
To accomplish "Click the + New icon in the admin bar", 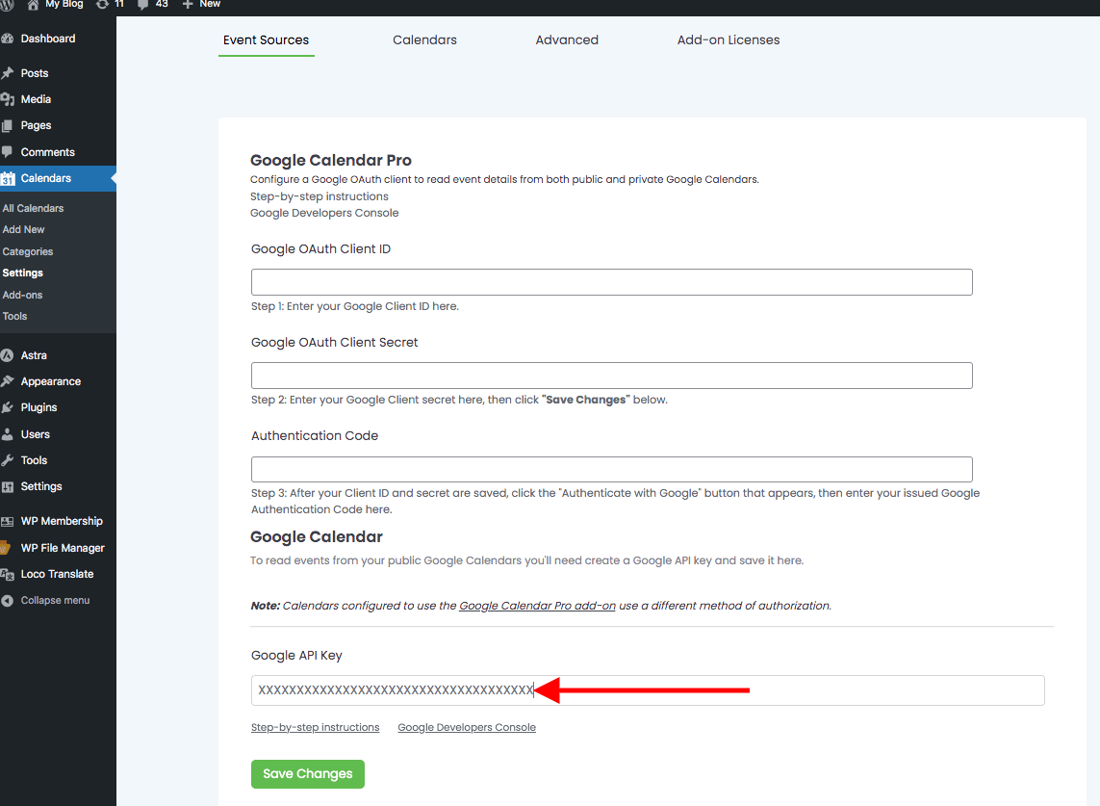I will tap(189, 6).
